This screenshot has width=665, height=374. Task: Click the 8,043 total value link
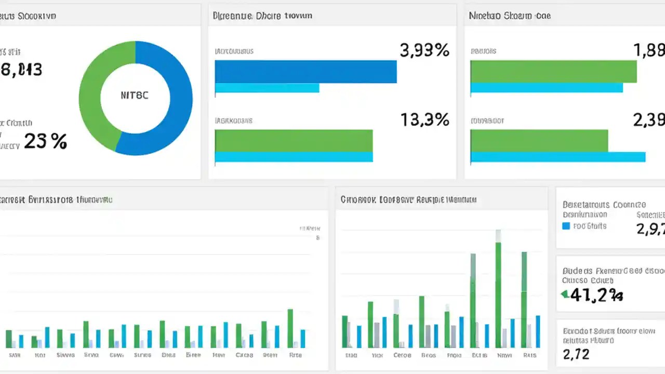[x=22, y=70]
